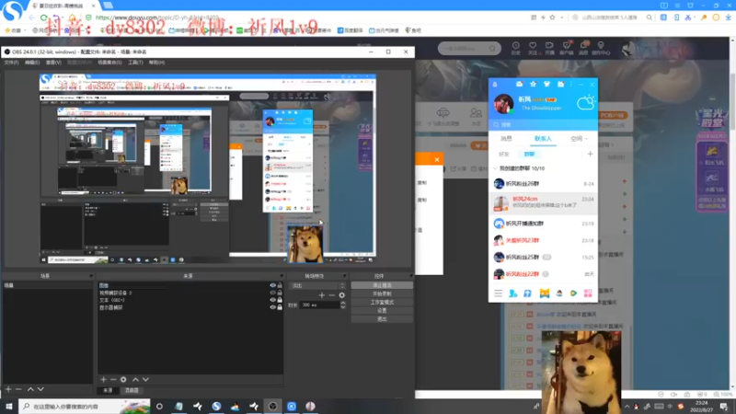
Task: Move selected source up in OBS
Action: 135,379
